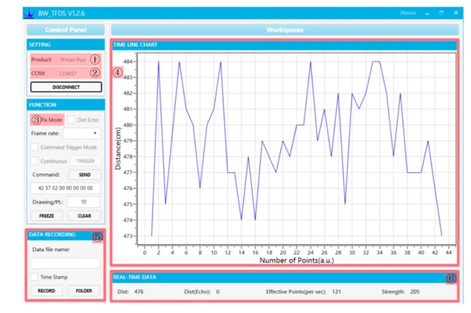Click the Strength value 205

click(415, 292)
